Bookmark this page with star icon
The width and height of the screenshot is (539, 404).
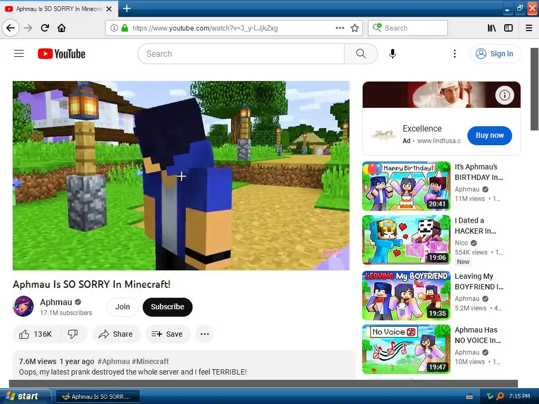click(x=355, y=28)
